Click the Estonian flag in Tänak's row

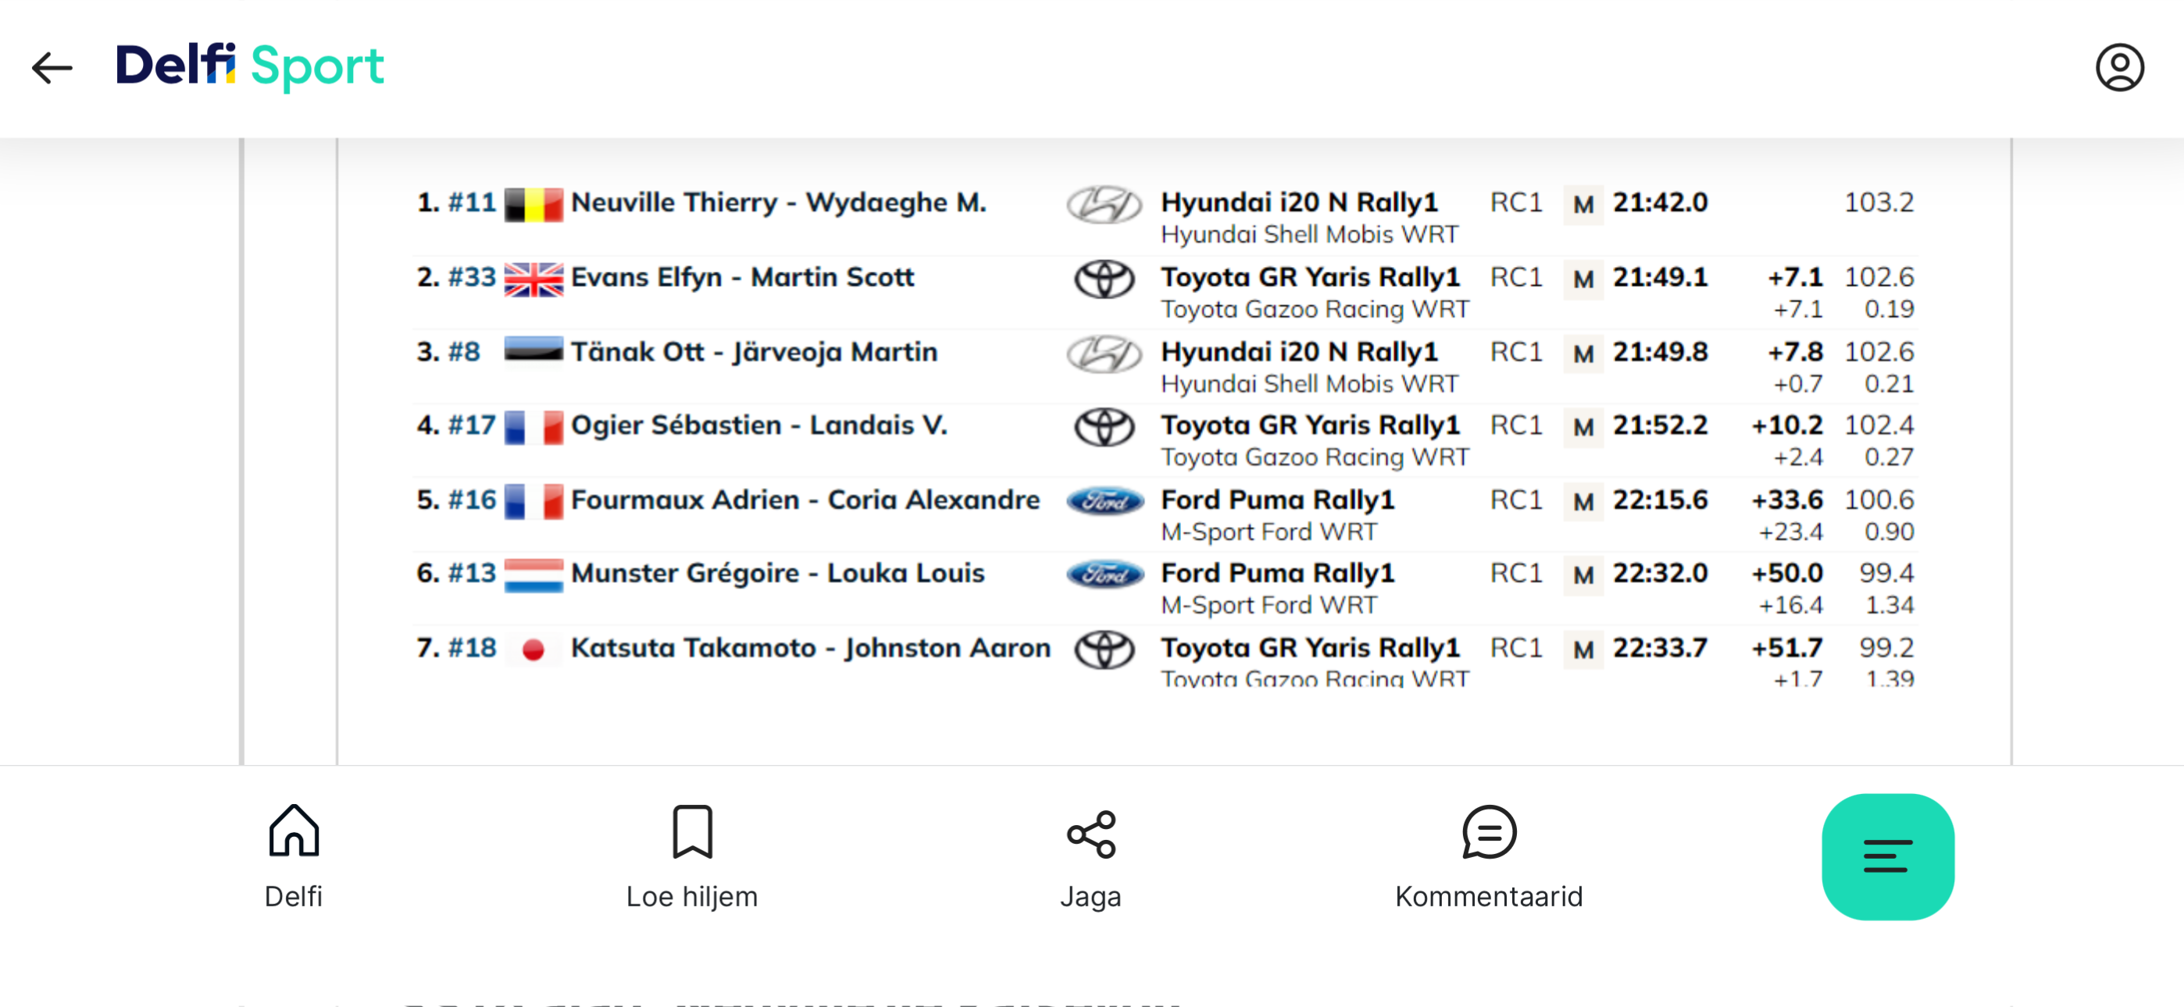pos(534,350)
